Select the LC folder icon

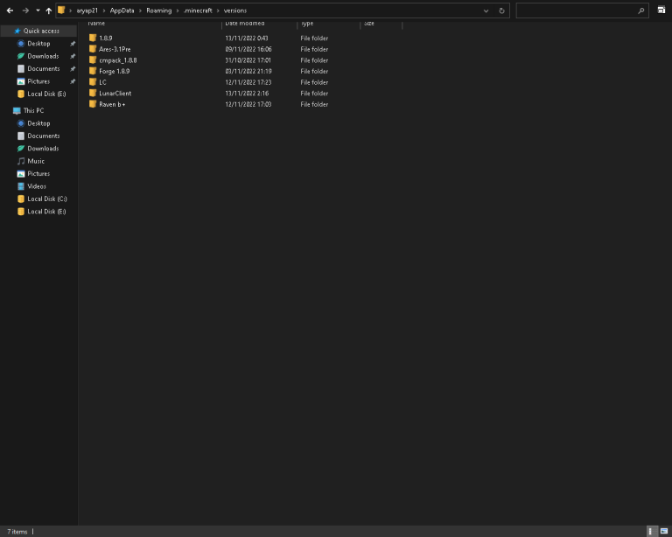click(x=93, y=82)
